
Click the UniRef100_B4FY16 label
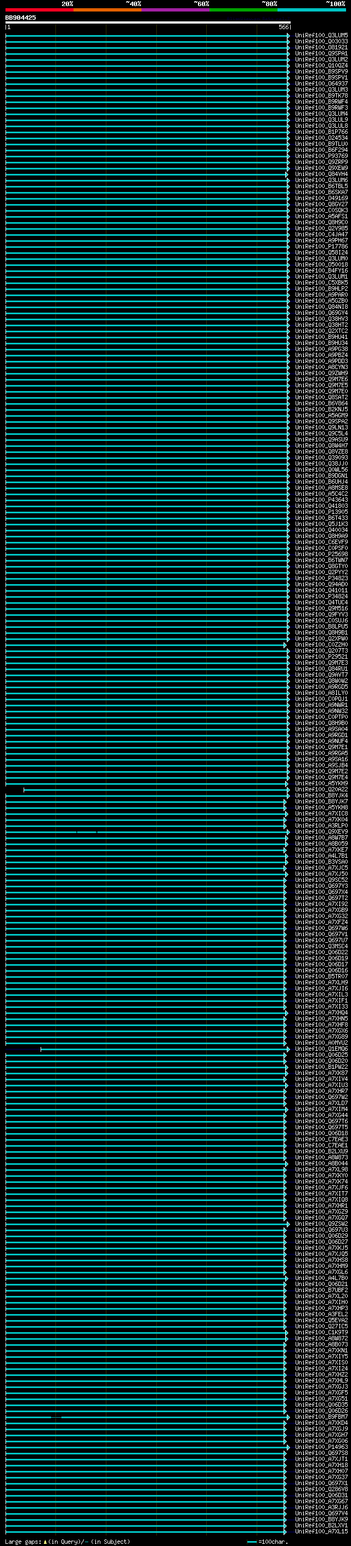coord(321,271)
